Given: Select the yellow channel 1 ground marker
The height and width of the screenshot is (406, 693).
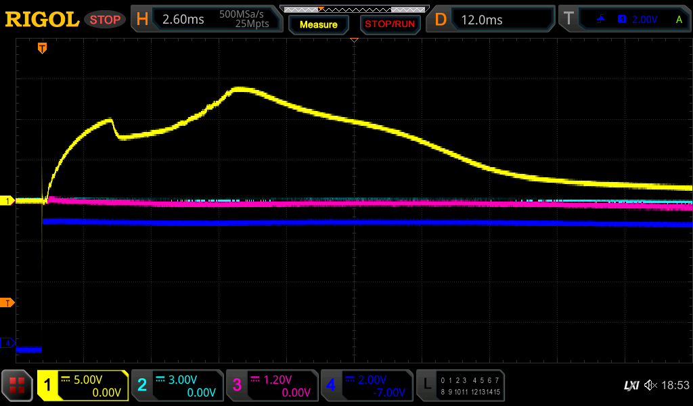Looking at the screenshot, I should click(x=7, y=201).
